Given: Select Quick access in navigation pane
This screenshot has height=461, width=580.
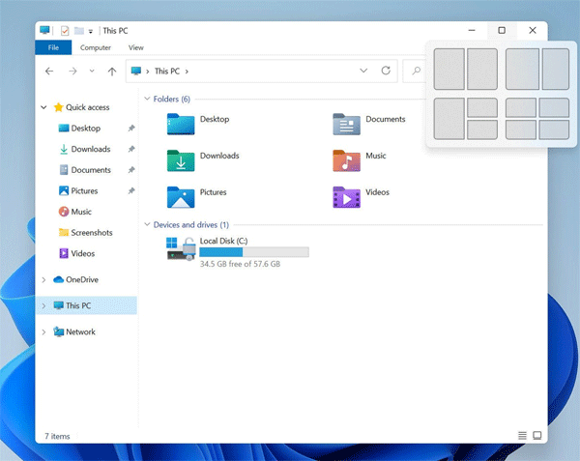Looking at the screenshot, I should click(x=87, y=107).
